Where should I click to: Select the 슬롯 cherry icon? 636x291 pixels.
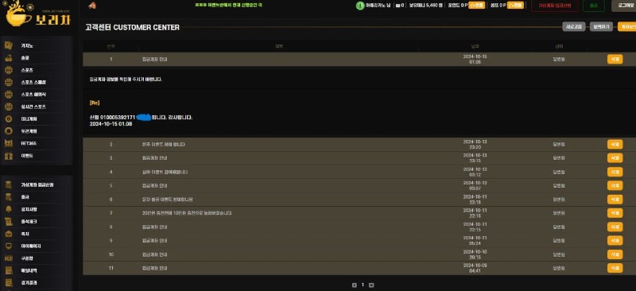coord(9,57)
